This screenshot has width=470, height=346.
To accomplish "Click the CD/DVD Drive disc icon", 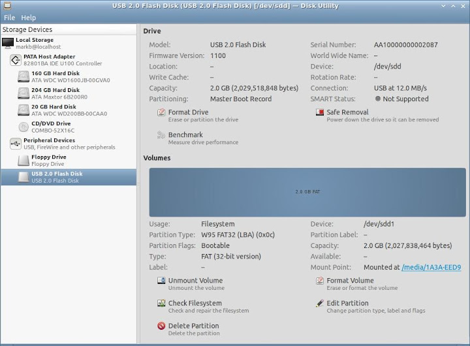I will 23,127.
